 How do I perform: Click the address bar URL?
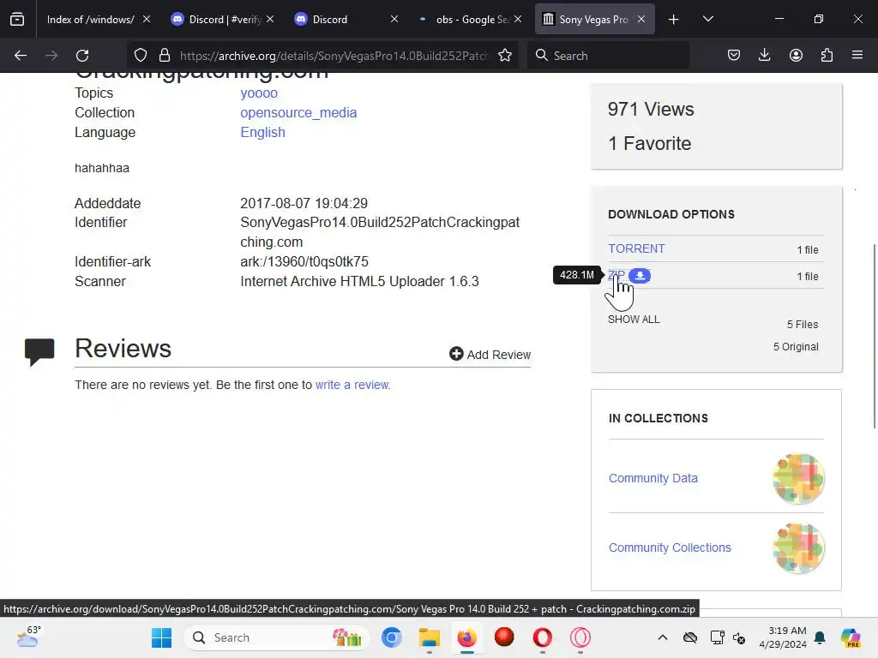pyautogui.click(x=334, y=56)
